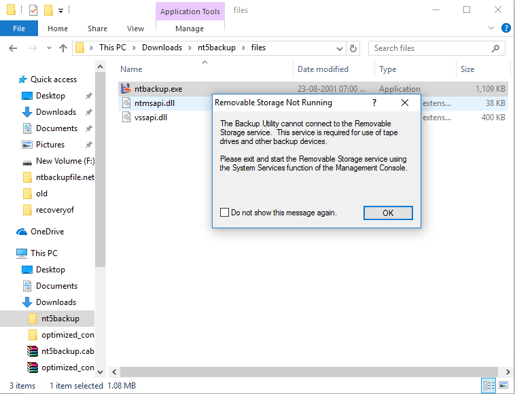The image size is (515, 394).
Task: Select optimized_con archive in tree
Action: 68,368
